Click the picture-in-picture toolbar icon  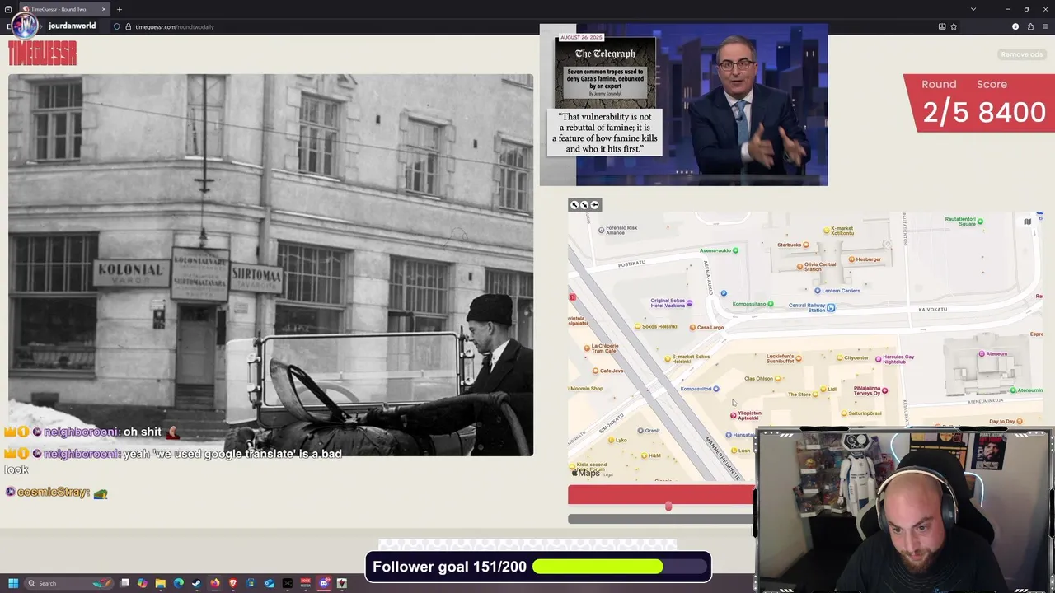tap(942, 26)
